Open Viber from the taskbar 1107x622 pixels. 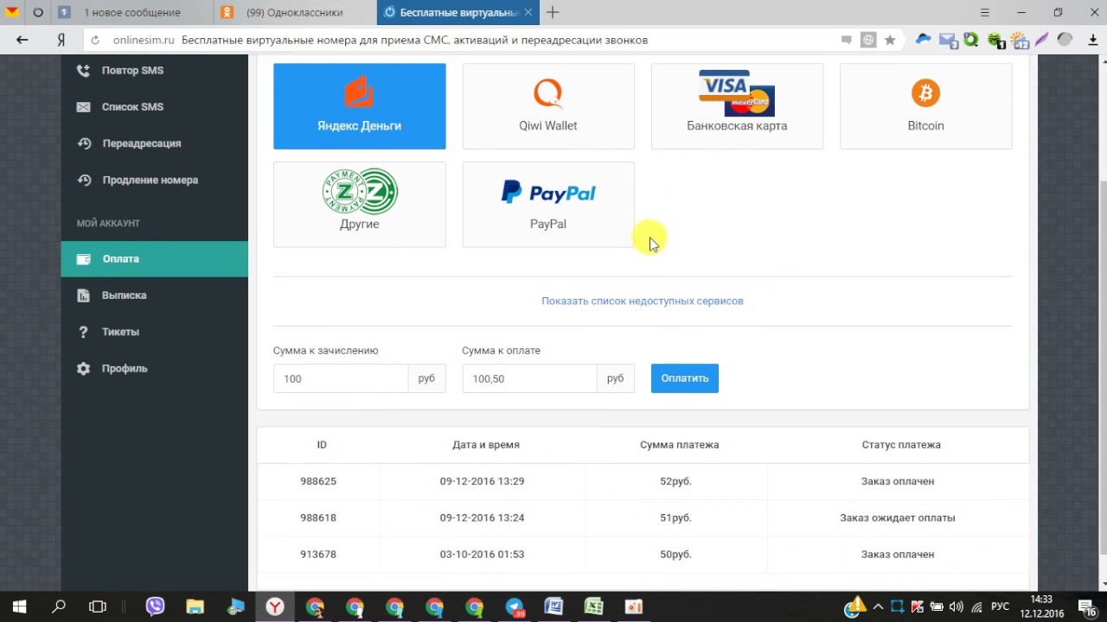point(156,607)
